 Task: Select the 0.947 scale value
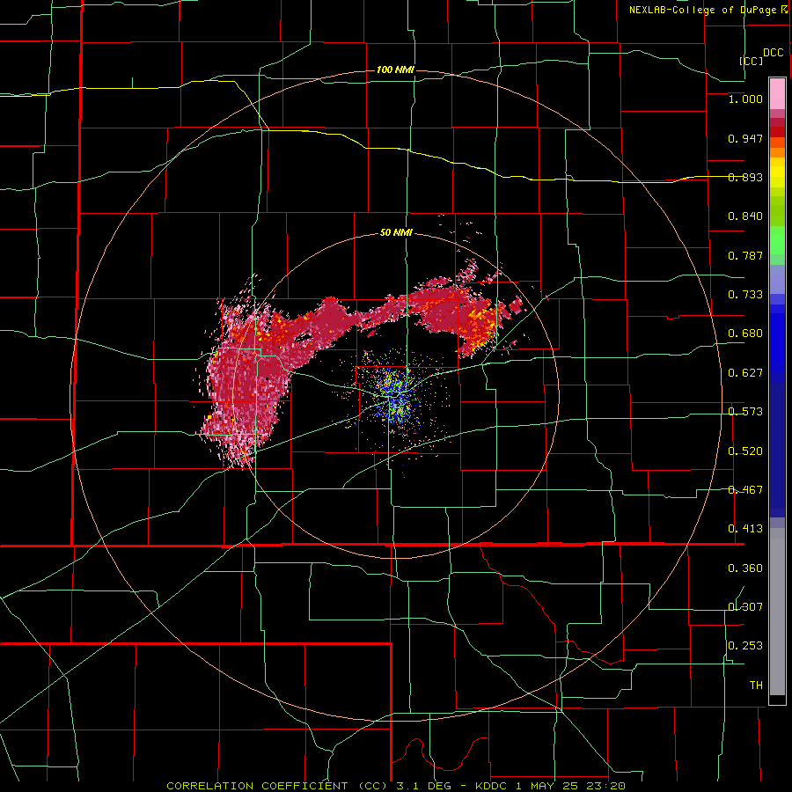[x=745, y=138]
